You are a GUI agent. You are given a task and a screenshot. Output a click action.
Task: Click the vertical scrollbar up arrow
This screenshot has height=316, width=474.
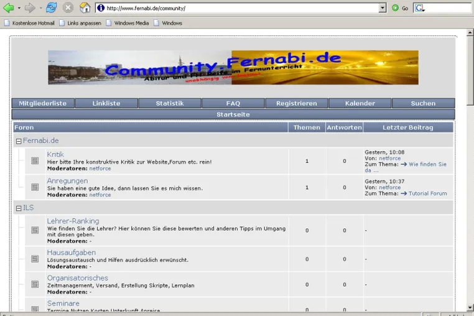(x=470, y=32)
